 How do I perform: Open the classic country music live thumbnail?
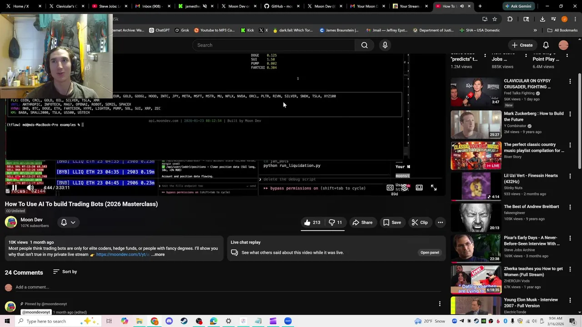click(x=476, y=155)
